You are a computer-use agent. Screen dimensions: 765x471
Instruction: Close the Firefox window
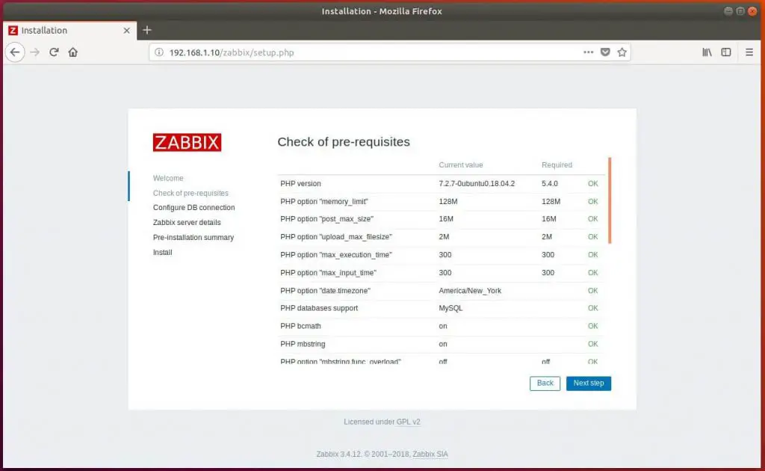pyautogui.click(x=752, y=11)
